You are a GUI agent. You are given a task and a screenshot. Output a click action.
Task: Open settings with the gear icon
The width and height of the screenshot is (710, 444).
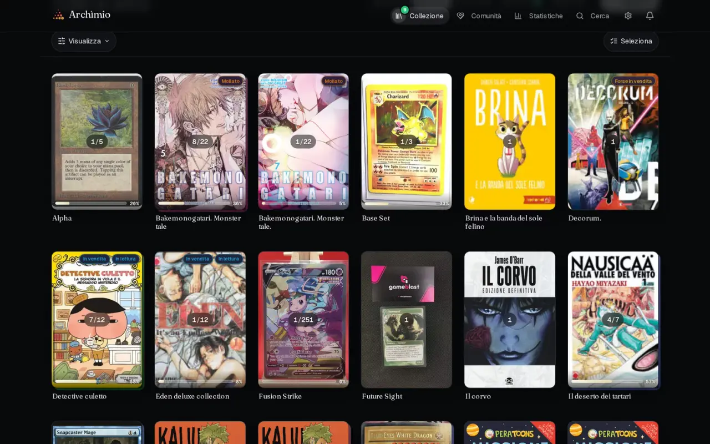click(628, 16)
